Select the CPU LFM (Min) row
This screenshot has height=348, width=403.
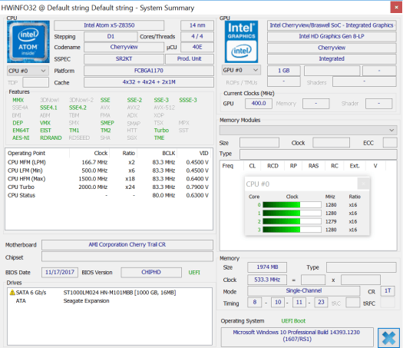[108, 171]
